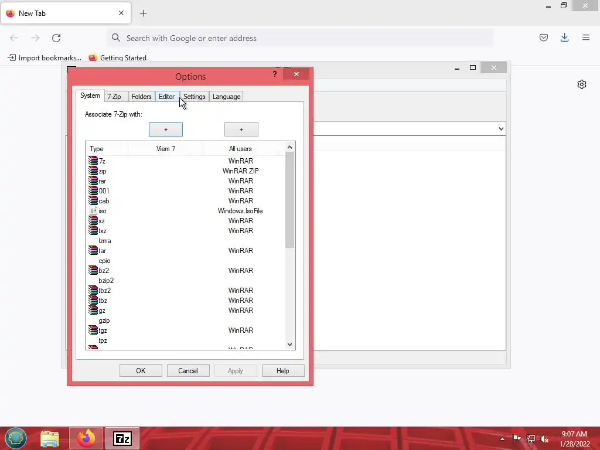
Task: Select the cpio row
Action: (185, 261)
